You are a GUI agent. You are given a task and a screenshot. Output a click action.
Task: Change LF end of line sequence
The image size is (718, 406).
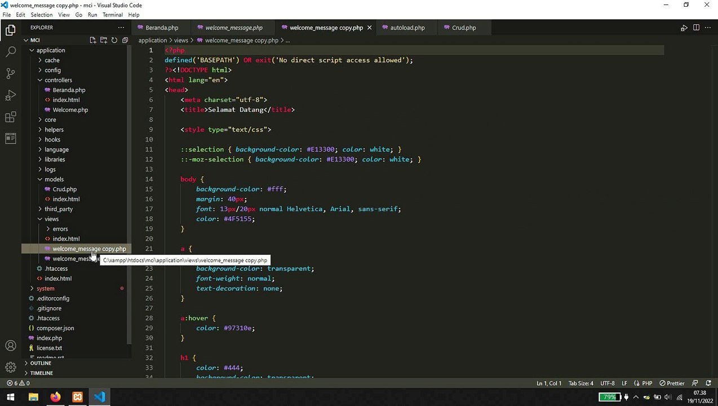click(x=624, y=383)
